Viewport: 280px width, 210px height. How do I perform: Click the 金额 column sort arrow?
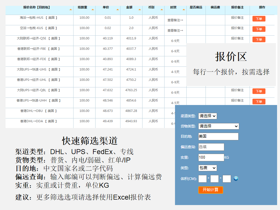click(x=140, y=10)
